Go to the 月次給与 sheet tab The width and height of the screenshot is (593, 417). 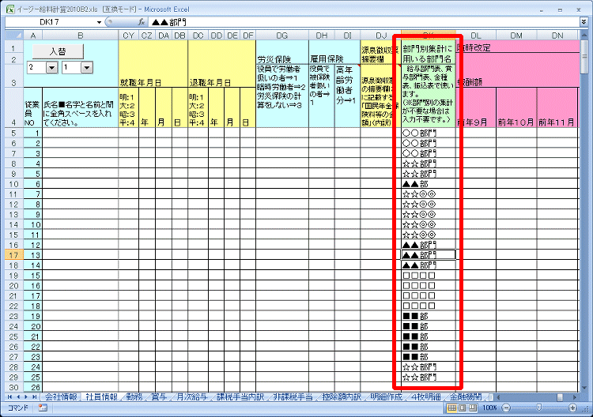[194, 397]
